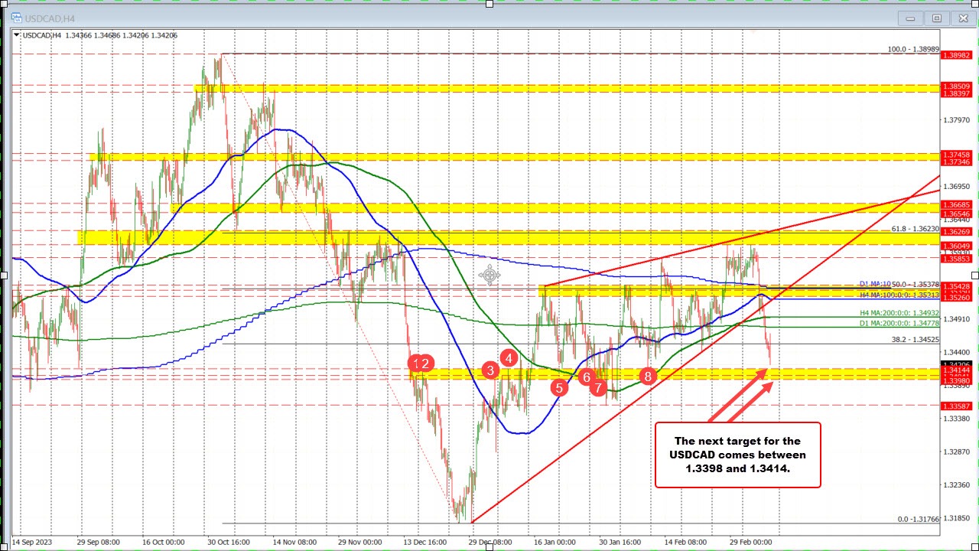979x551 pixels.
Task: Click the 29 Feb 00:00 time label
Action: (x=751, y=540)
